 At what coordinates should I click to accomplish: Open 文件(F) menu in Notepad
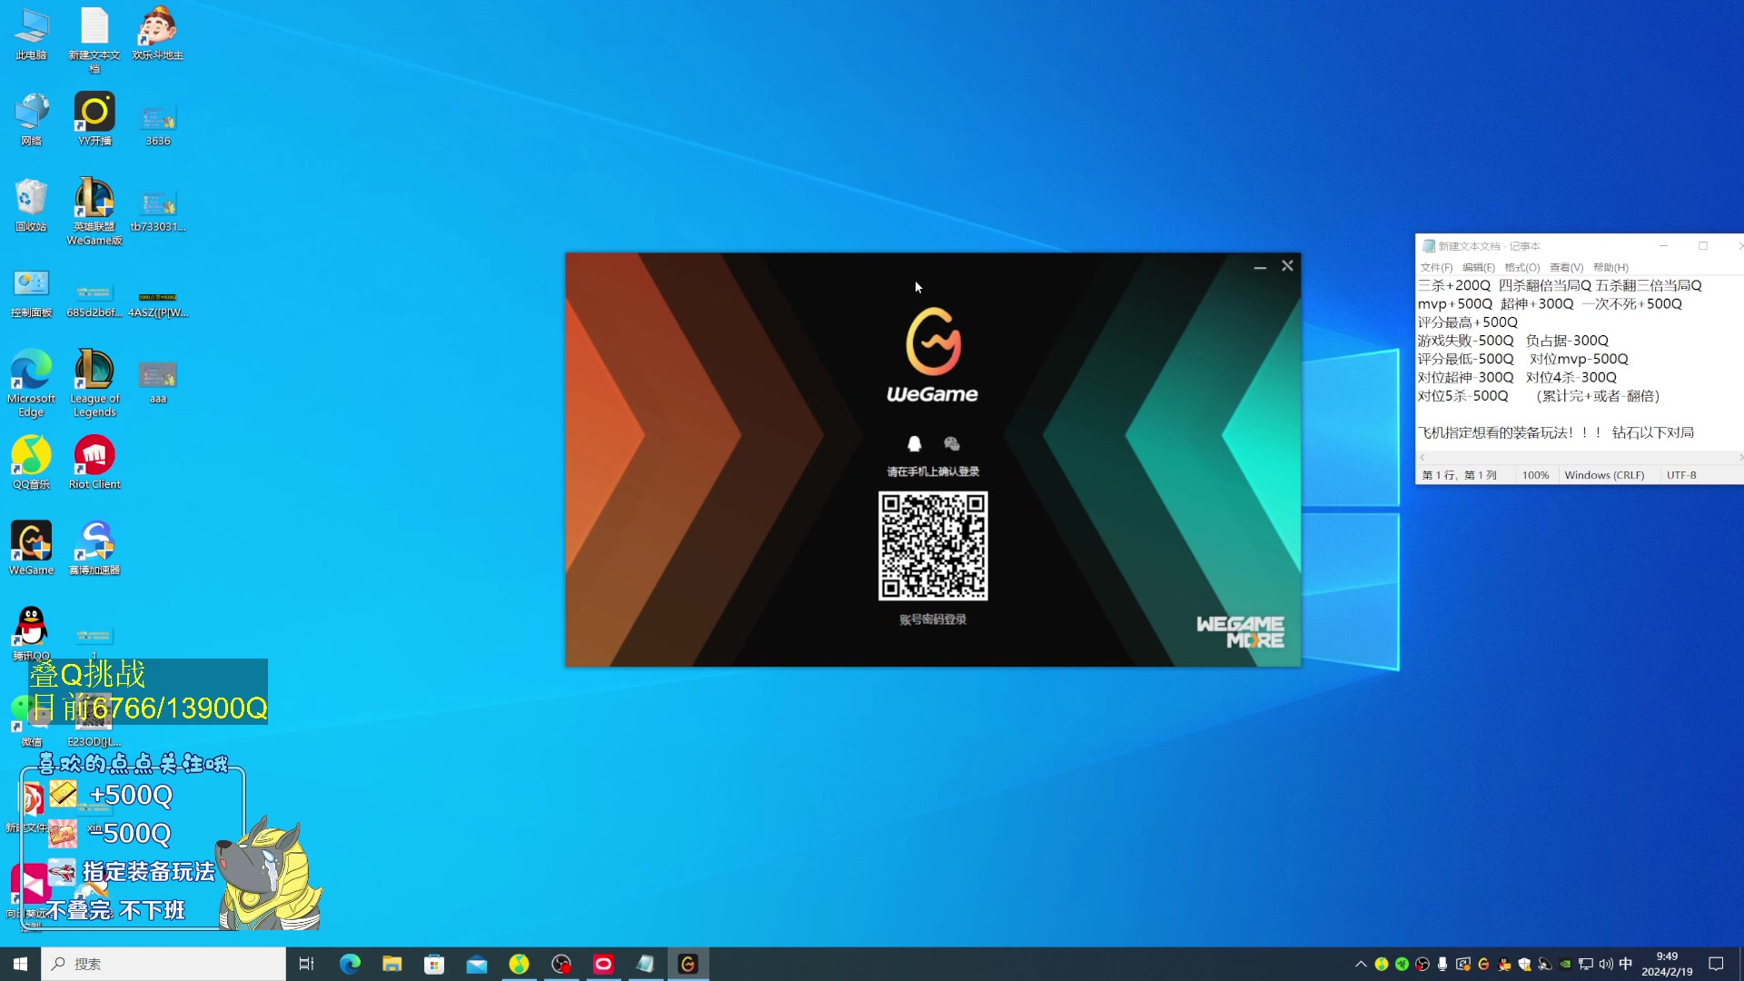coord(1436,267)
